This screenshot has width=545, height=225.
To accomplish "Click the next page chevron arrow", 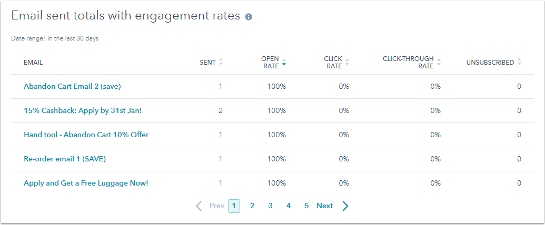I will [x=345, y=206].
